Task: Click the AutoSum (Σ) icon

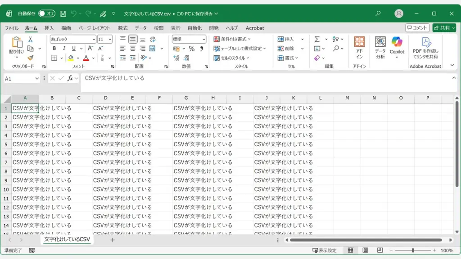Action: click(316, 39)
